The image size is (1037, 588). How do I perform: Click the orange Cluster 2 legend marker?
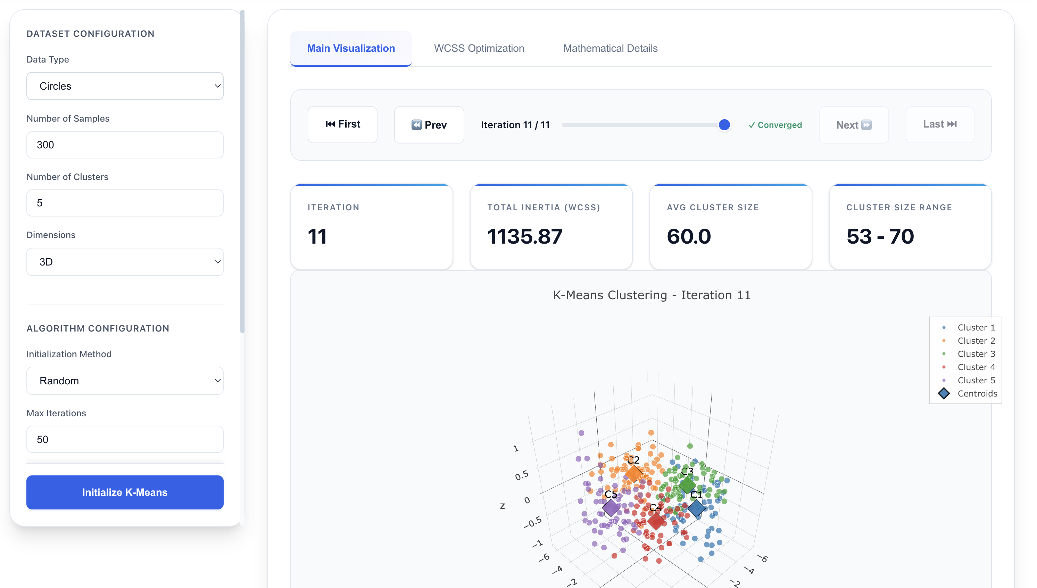[944, 341]
